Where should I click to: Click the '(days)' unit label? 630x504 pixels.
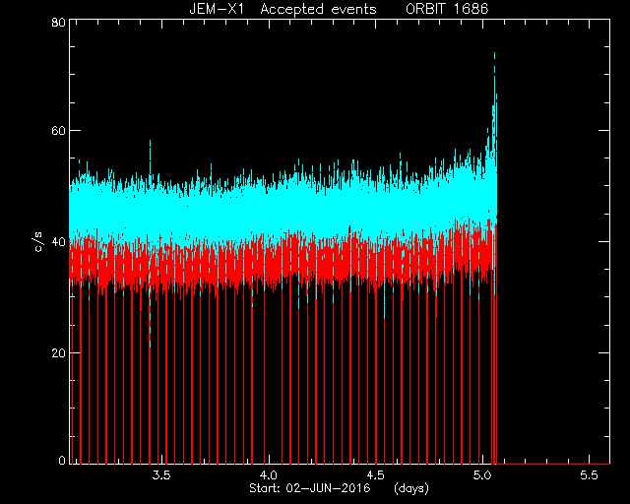411,488
